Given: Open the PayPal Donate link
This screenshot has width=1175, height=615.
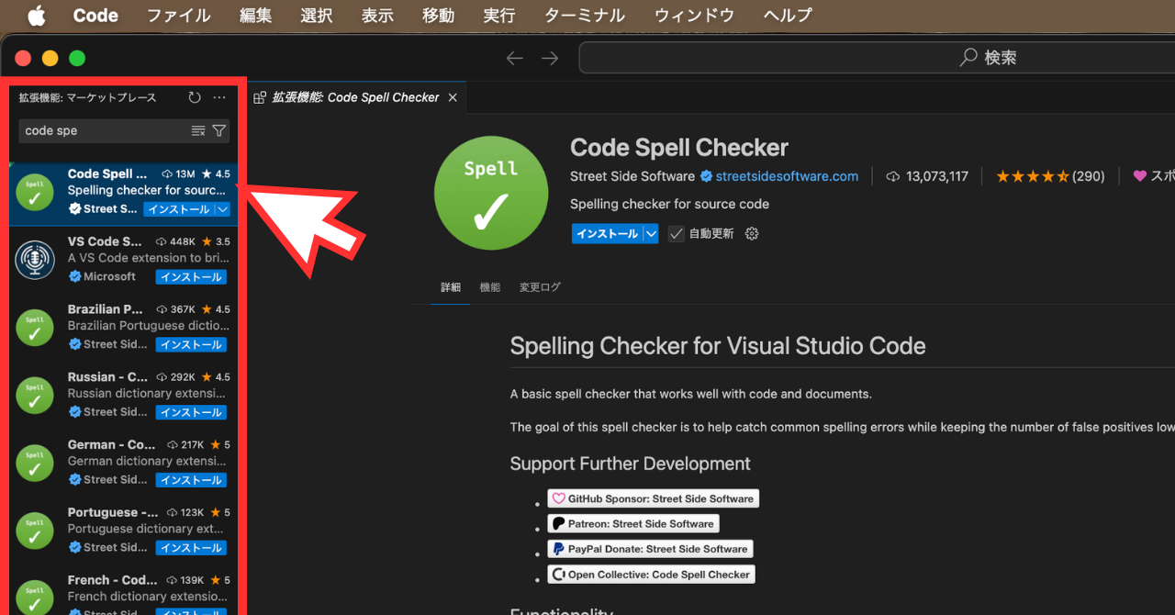Looking at the screenshot, I should [x=650, y=548].
